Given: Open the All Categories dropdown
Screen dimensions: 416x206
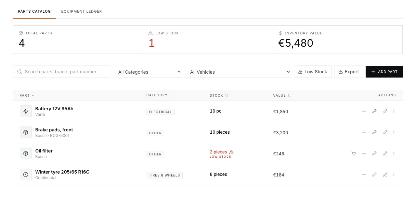Looking at the screenshot, I should coord(147,72).
